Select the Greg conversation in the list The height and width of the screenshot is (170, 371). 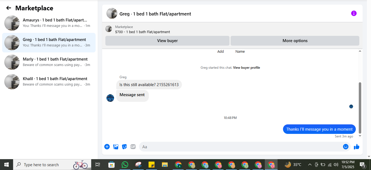(49, 43)
